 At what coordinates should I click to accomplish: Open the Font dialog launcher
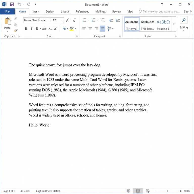coord(77,36)
